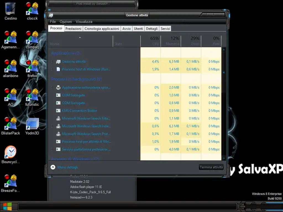The height and width of the screenshot is (212, 283).
Task: Switch to the Avvio tab
Action: (127, 29)
